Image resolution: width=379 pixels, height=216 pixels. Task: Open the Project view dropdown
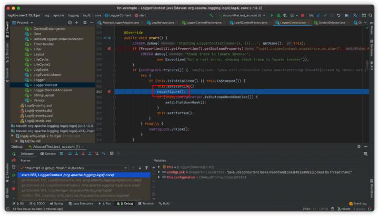[x=23, y=23]
